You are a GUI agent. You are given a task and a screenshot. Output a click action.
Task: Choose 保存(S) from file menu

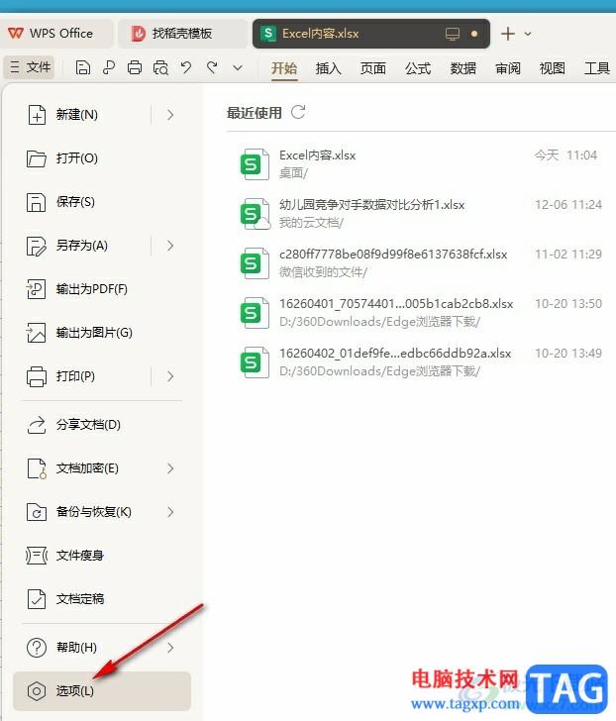pos(102,202)
